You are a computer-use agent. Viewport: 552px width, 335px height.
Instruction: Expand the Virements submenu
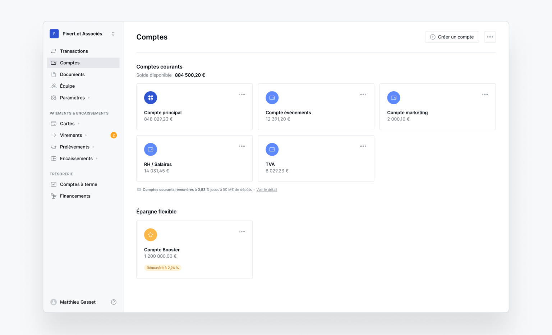pyautogui.click(x=86, y=135)
